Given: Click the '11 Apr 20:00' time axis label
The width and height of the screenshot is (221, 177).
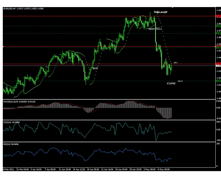Looking at the screenshot, I should [x=65, y=169].
